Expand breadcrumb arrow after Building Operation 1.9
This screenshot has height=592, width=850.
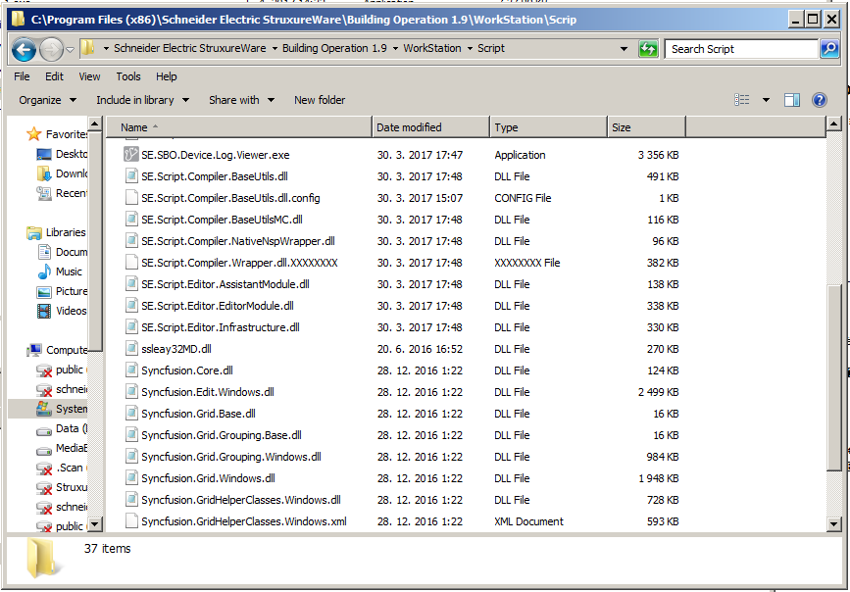395,48
